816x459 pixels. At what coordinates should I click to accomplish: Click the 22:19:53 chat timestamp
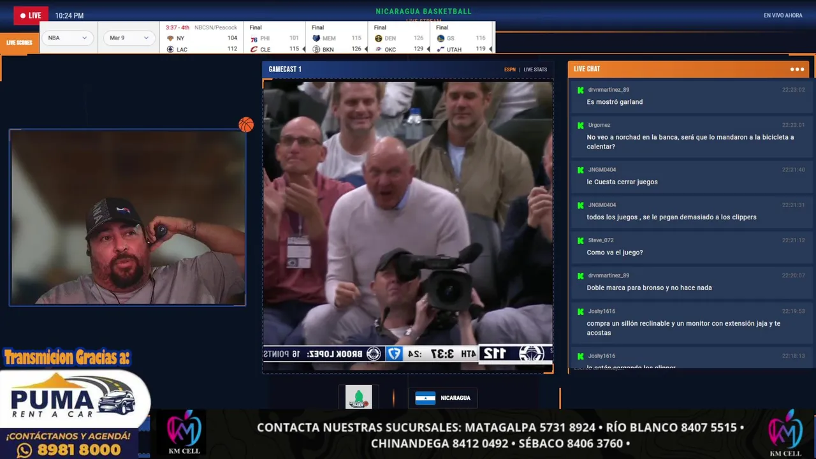point(794,311)
